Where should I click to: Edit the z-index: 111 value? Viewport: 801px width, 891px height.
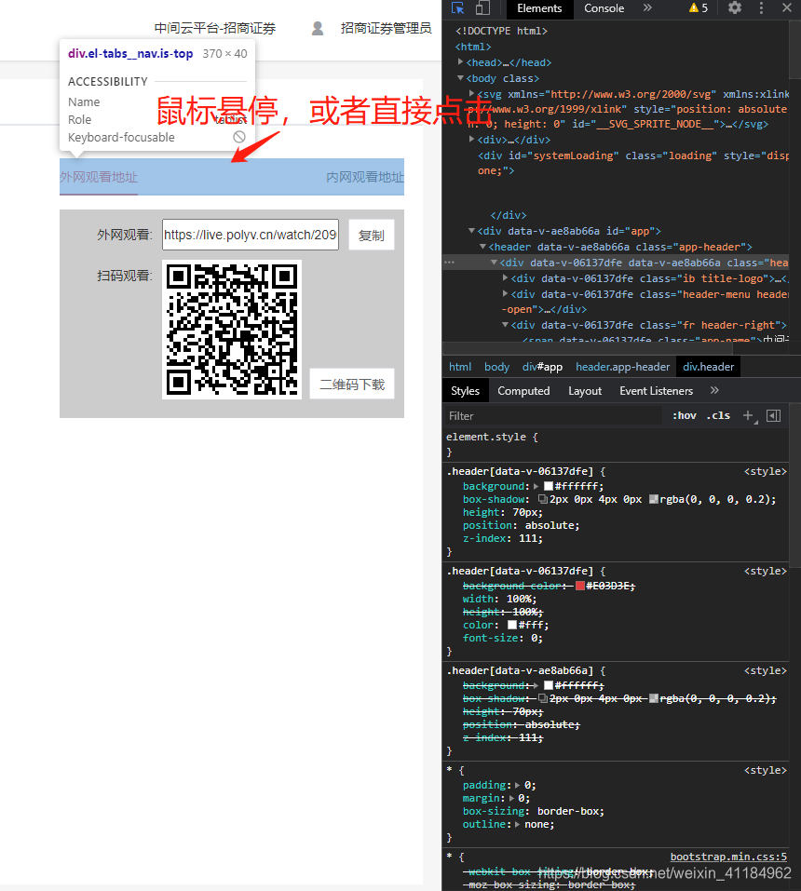530,539
